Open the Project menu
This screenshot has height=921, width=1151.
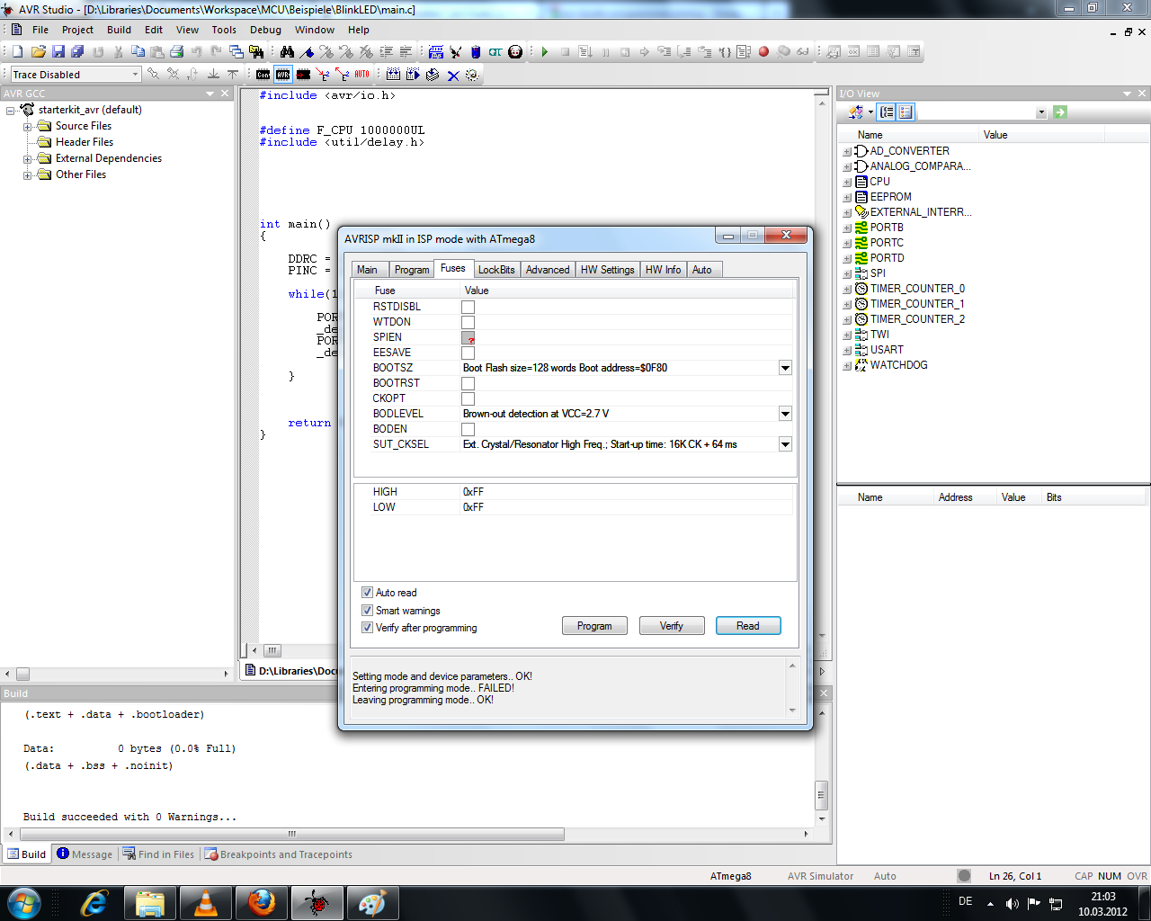77,30
